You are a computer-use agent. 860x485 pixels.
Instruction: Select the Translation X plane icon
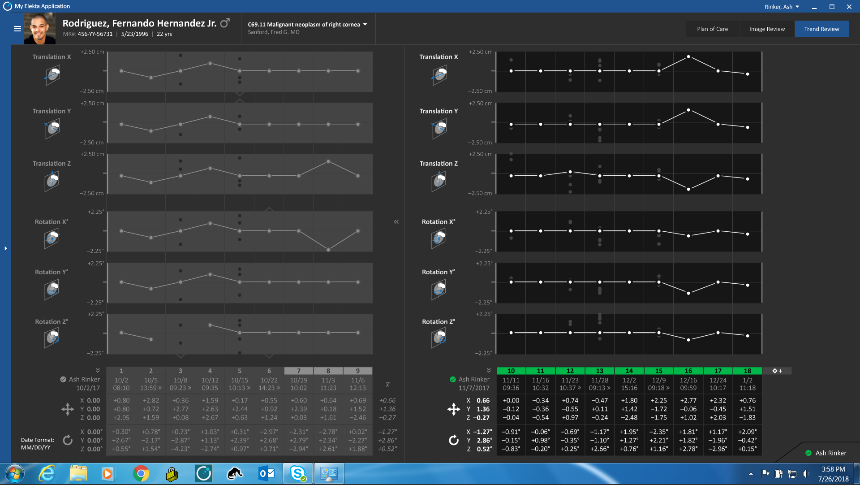point(52,75)
